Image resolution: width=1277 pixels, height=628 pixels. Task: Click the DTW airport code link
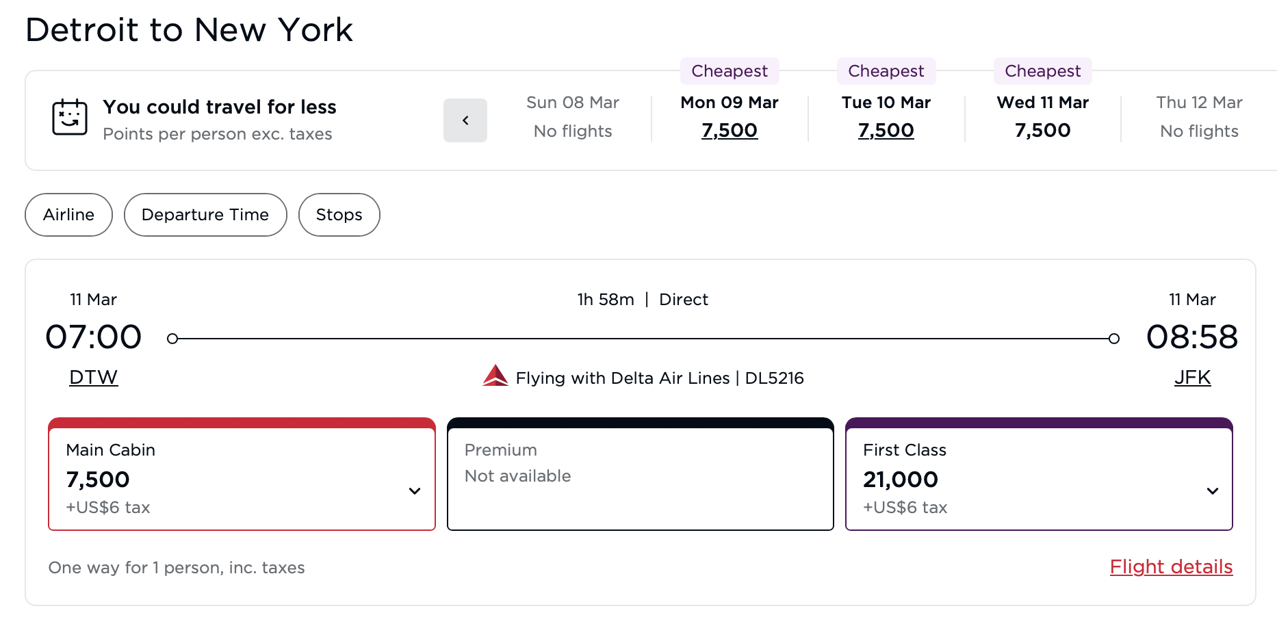point(93,377)
